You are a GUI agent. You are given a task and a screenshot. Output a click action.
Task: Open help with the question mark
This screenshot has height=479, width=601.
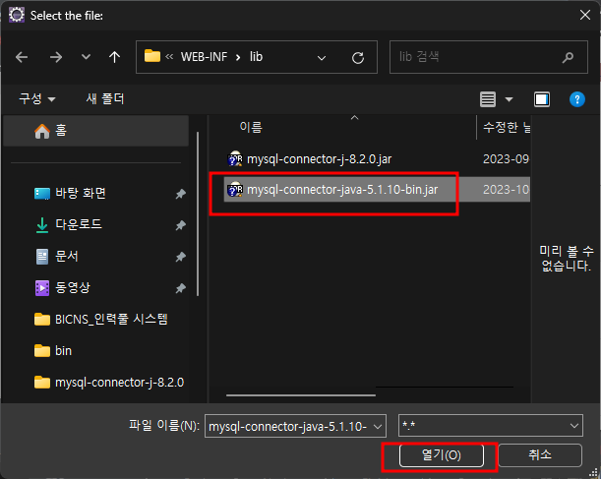pos(576,99)
